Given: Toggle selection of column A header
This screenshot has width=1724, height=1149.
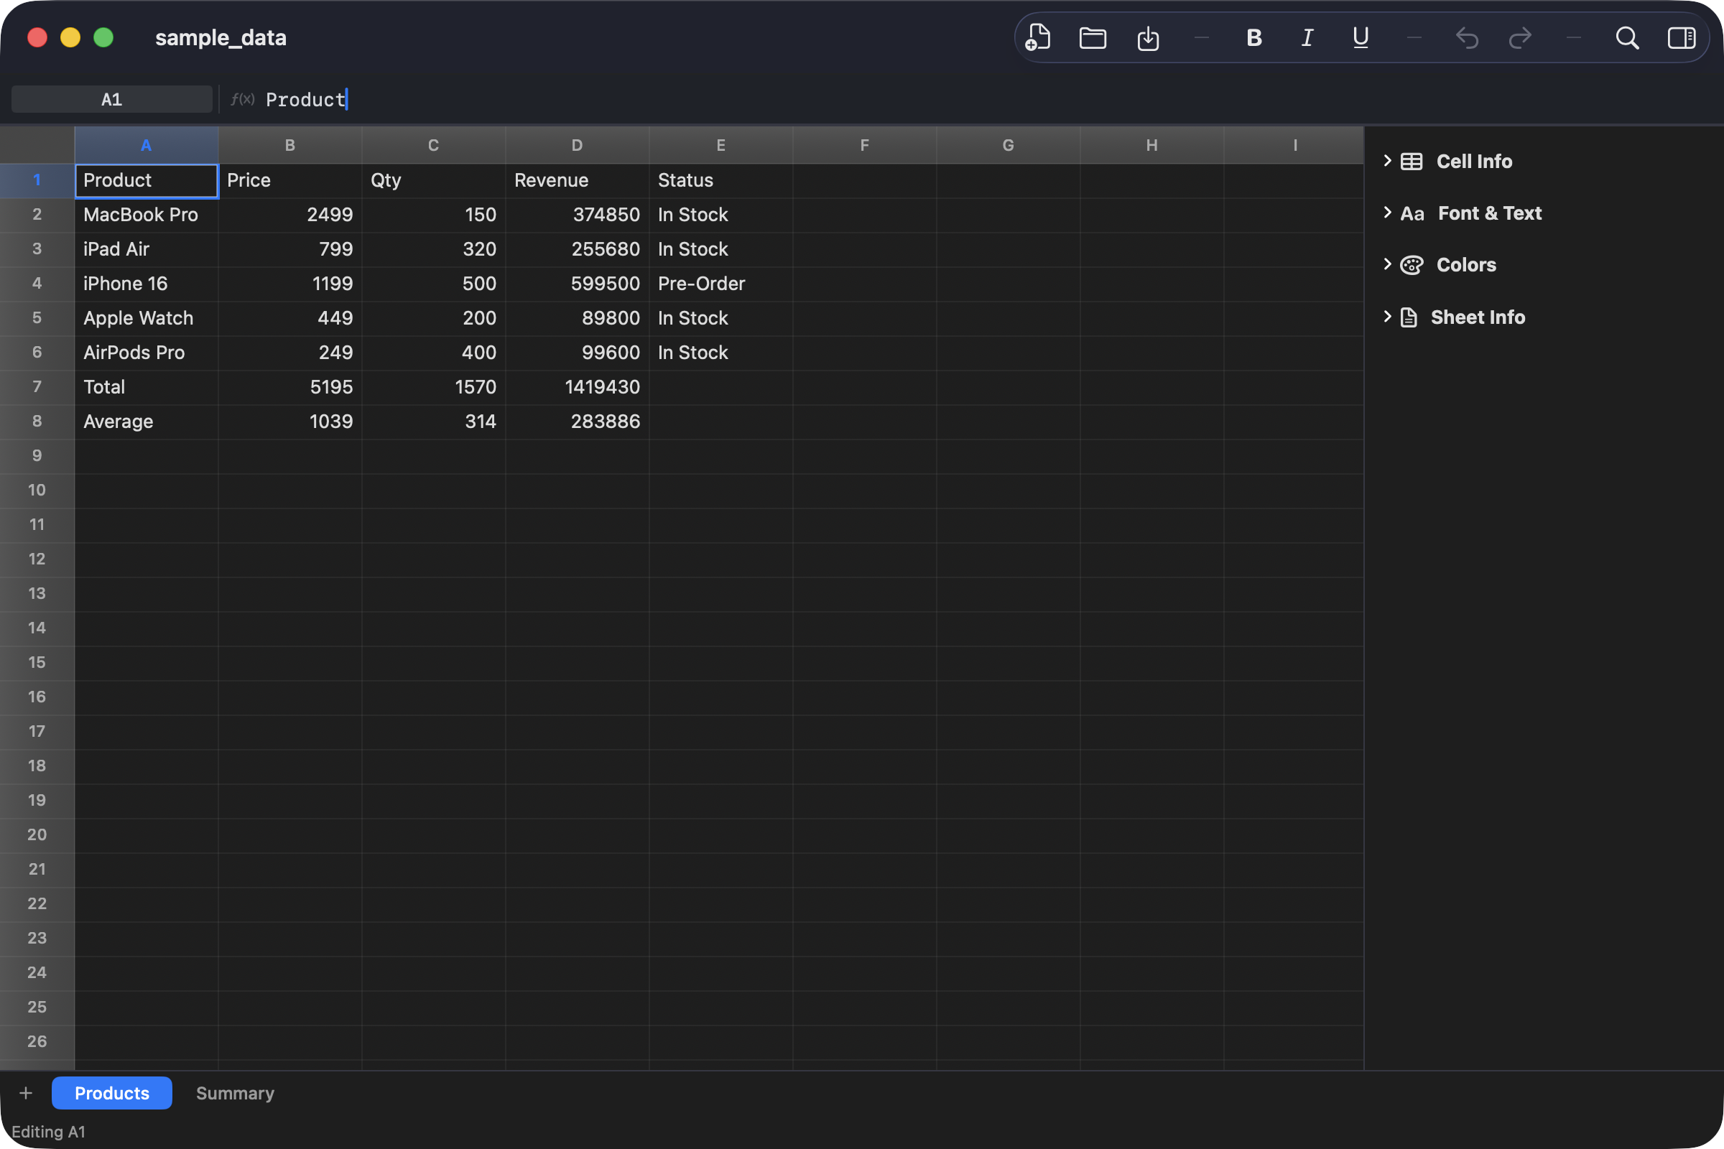Looking at the screenshot, I should (x=146, y=144).
